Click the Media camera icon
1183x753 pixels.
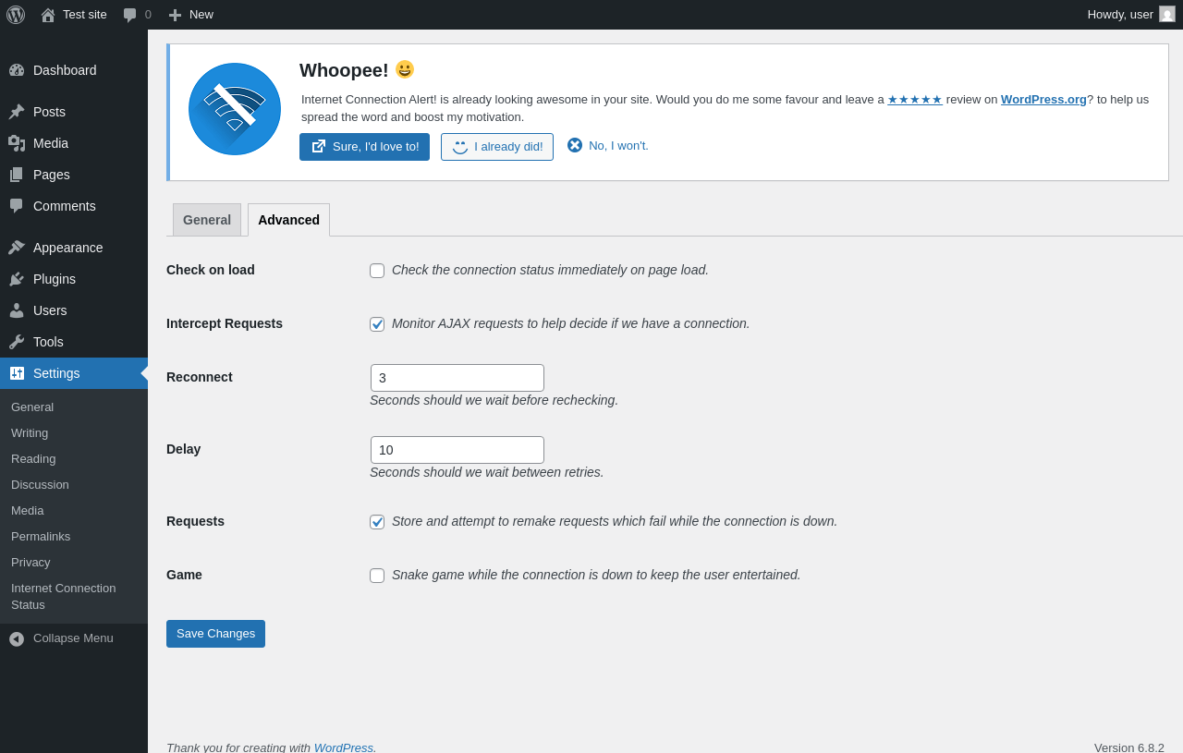pos(17,143)
